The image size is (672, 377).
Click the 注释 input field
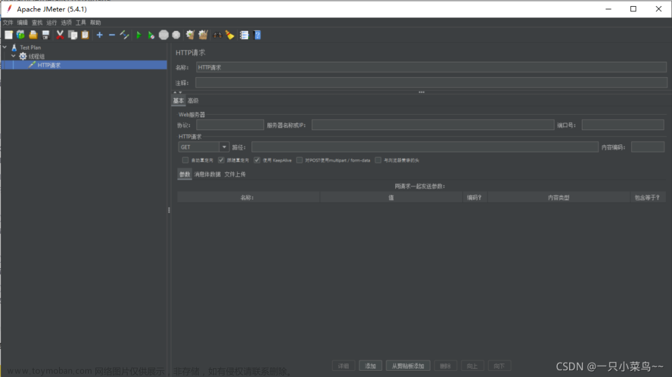pyautogui.click(x=431, y=83)
